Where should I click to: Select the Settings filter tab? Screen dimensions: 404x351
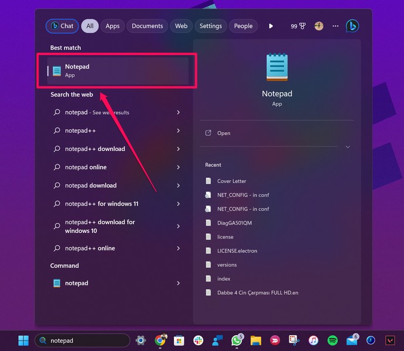coord(210,26)
